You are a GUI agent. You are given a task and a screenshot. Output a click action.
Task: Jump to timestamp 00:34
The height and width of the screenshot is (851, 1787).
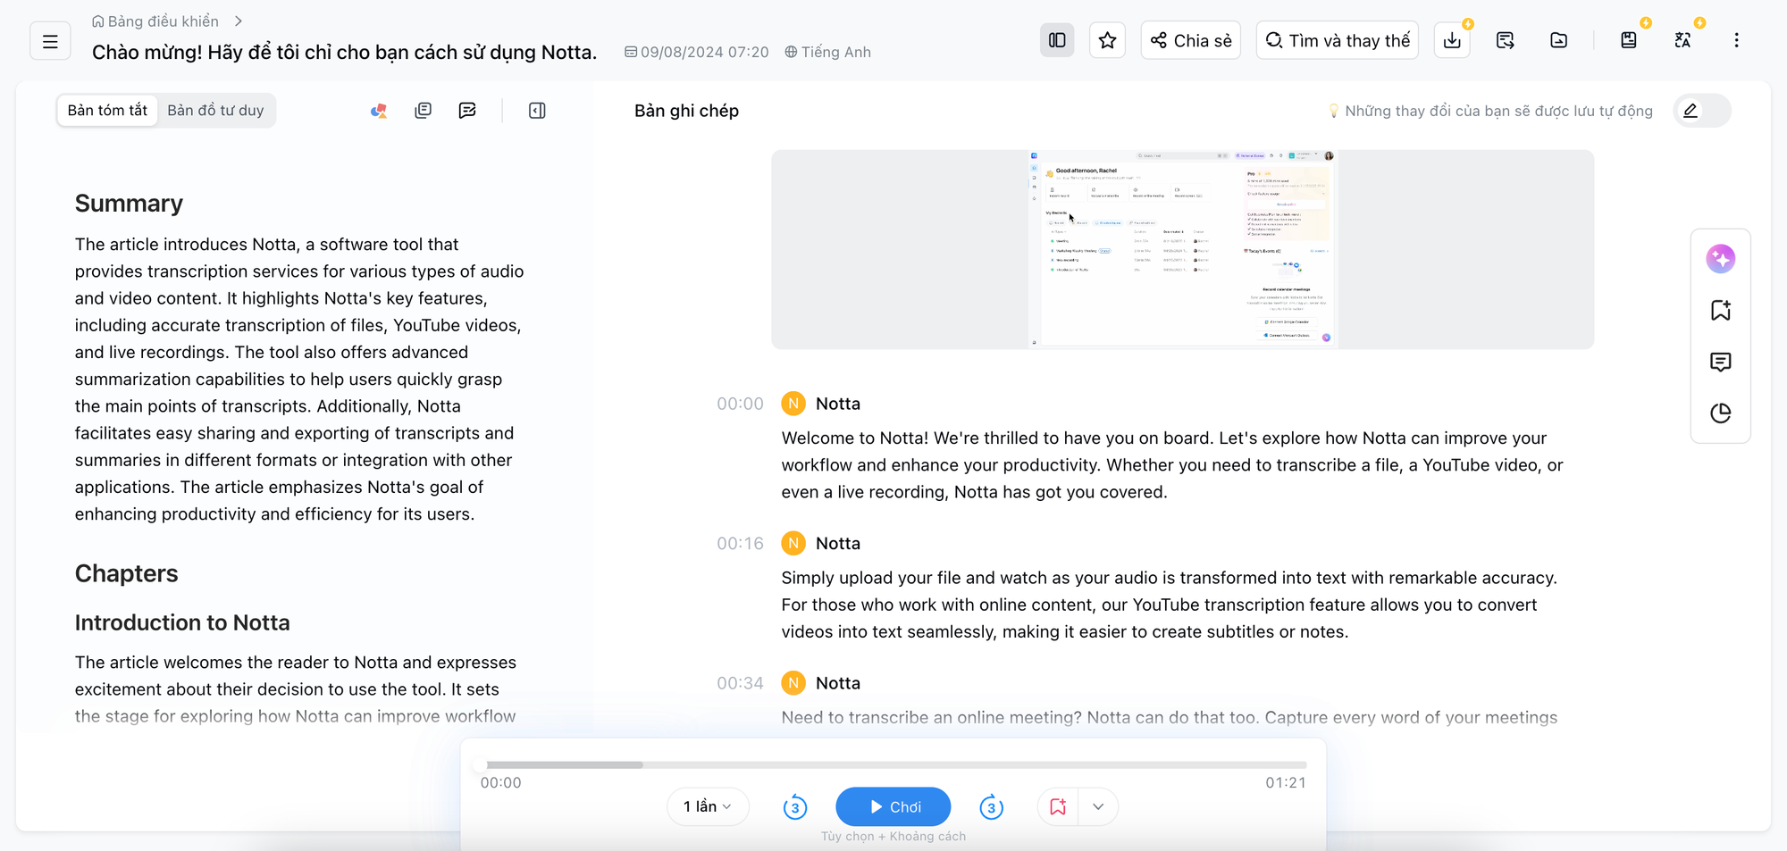point(740,683)
